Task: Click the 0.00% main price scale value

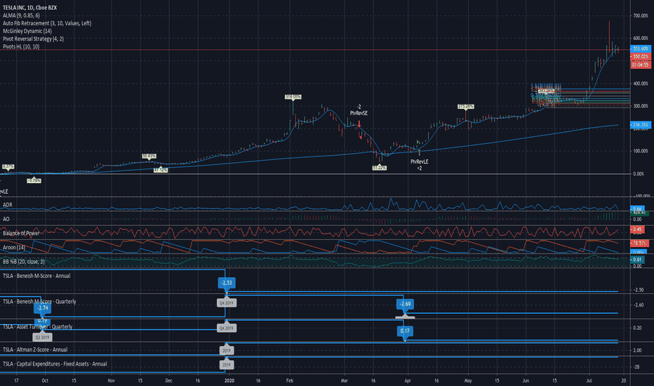Action: click(639, 173)
